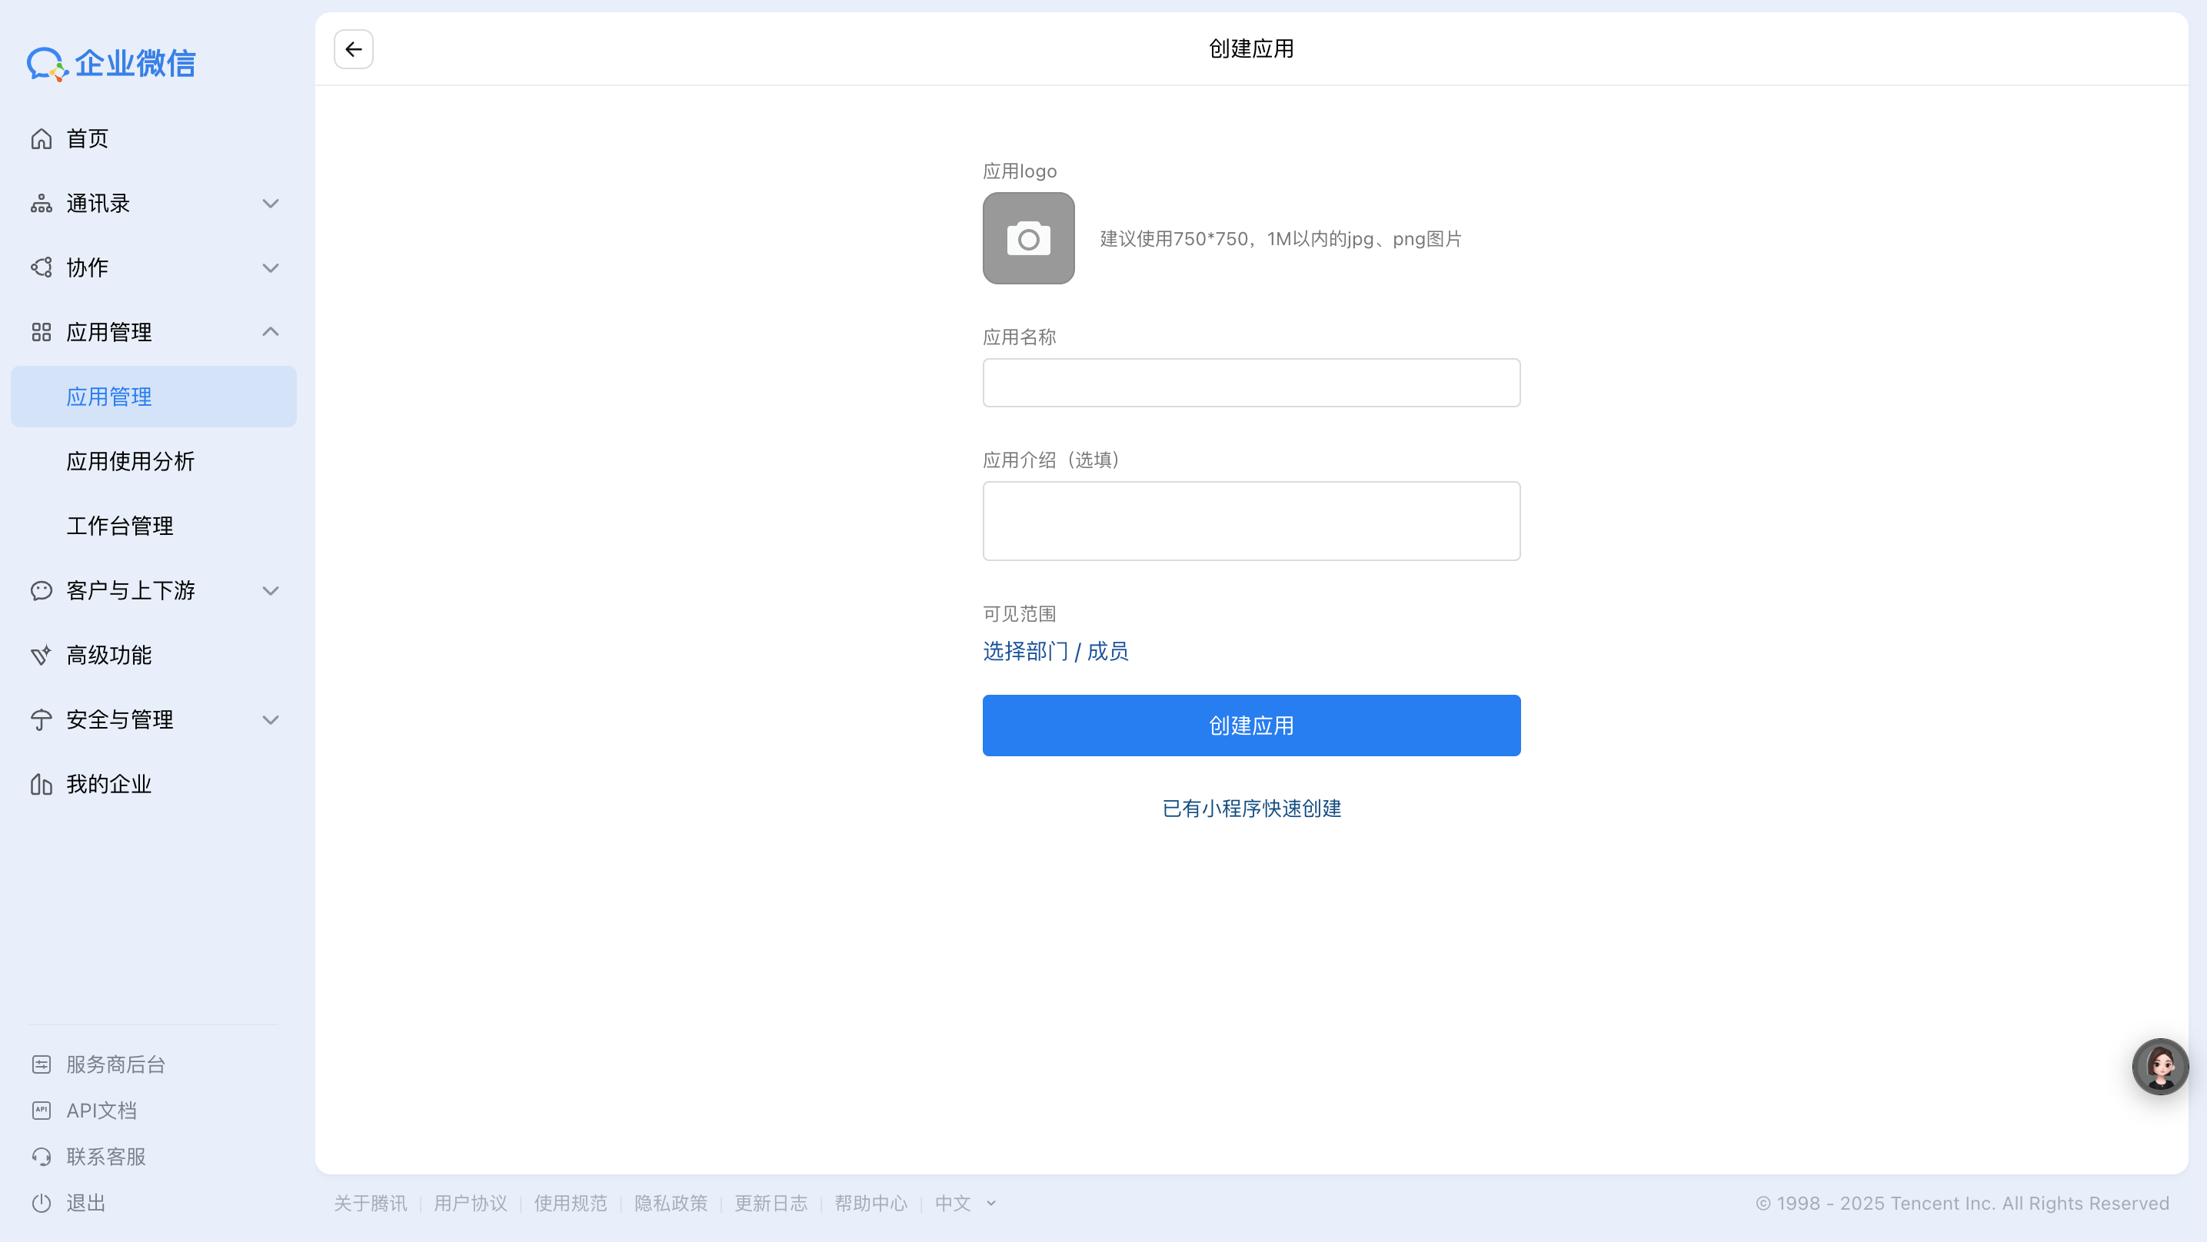This screenshot has height=1242, width=2207.
Task: Open 服务商后台 link
Action: click(115, 1064)
